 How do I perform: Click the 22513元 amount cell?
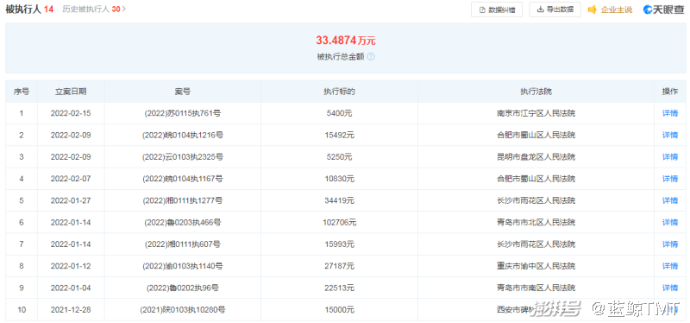click(x=339, y=288)
